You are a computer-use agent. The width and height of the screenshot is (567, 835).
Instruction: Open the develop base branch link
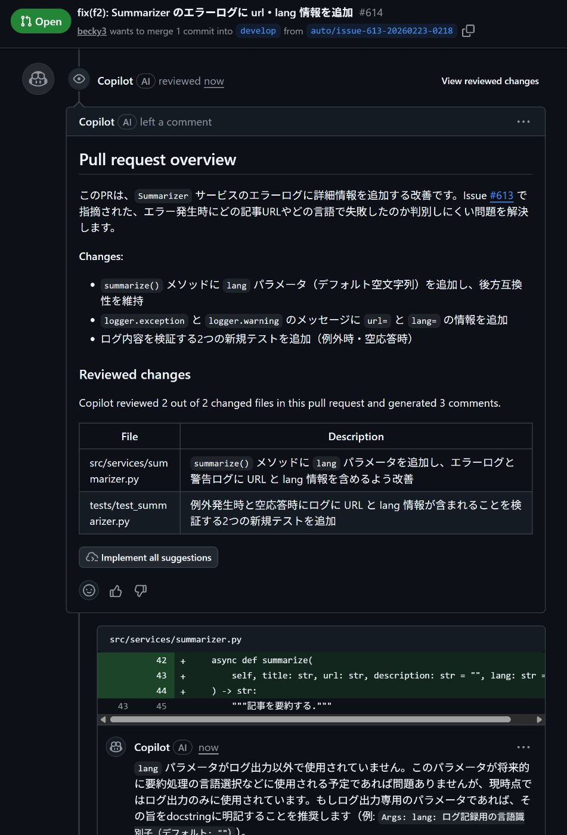[258, 31]
